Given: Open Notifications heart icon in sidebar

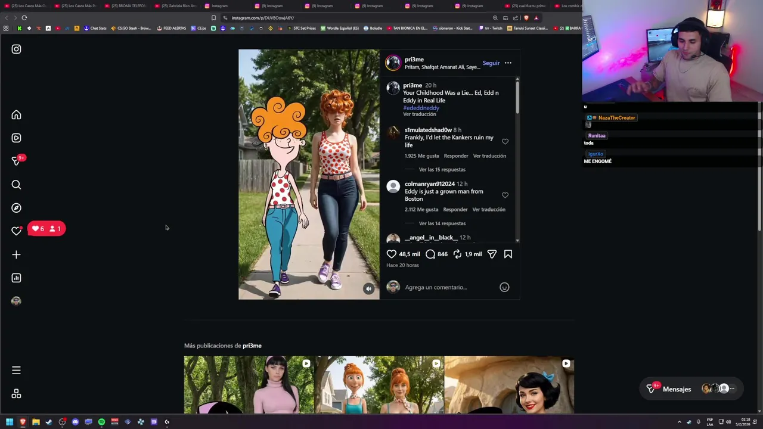Looking at the screenshot, I should 16,231.
